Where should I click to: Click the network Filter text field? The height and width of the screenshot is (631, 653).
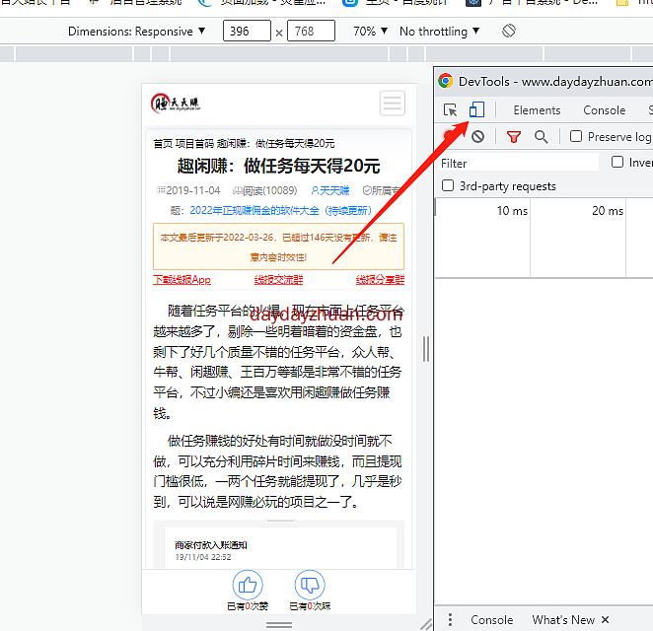point(518,163)
